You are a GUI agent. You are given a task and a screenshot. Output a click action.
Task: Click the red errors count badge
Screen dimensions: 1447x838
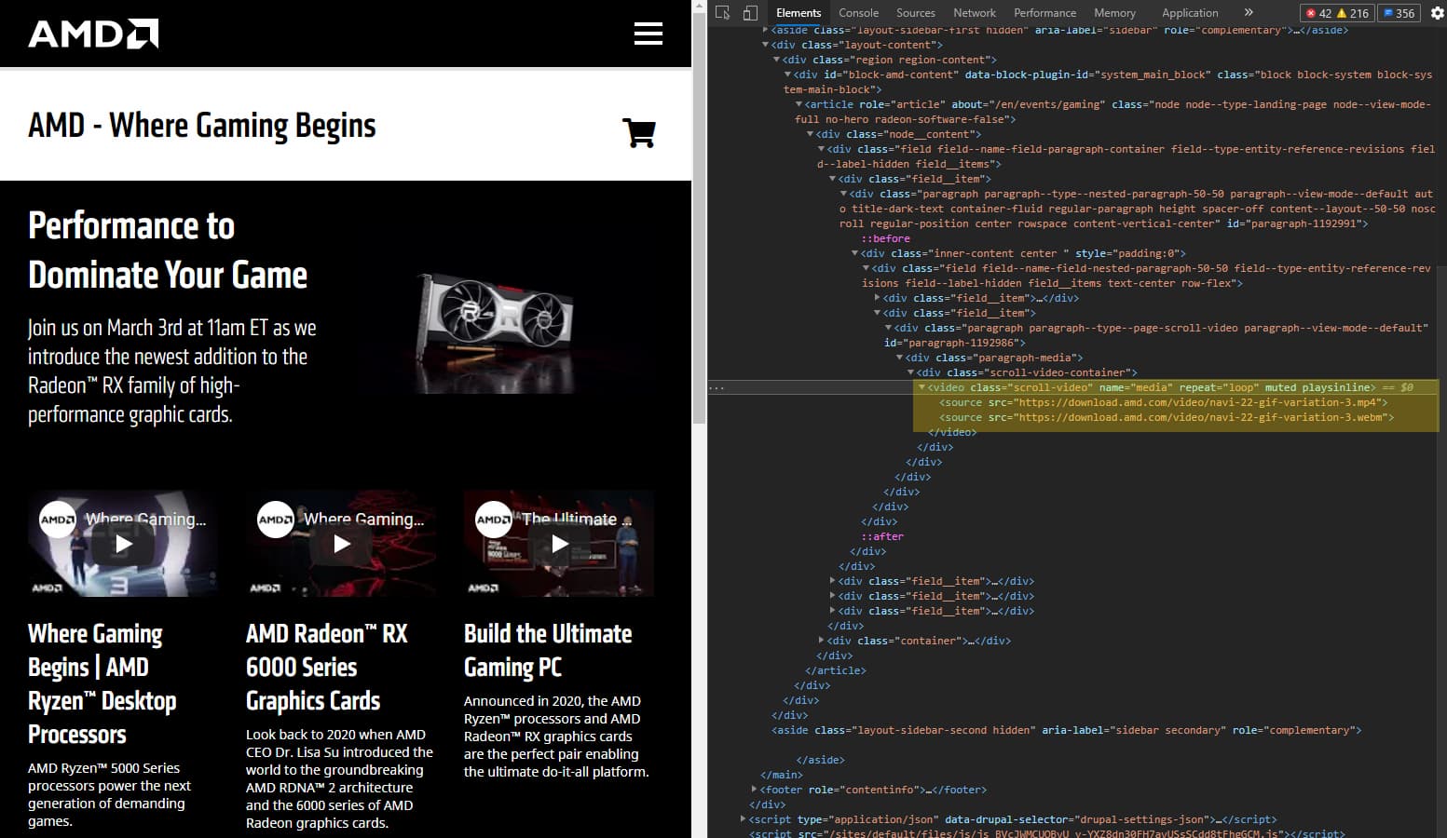1318,13
